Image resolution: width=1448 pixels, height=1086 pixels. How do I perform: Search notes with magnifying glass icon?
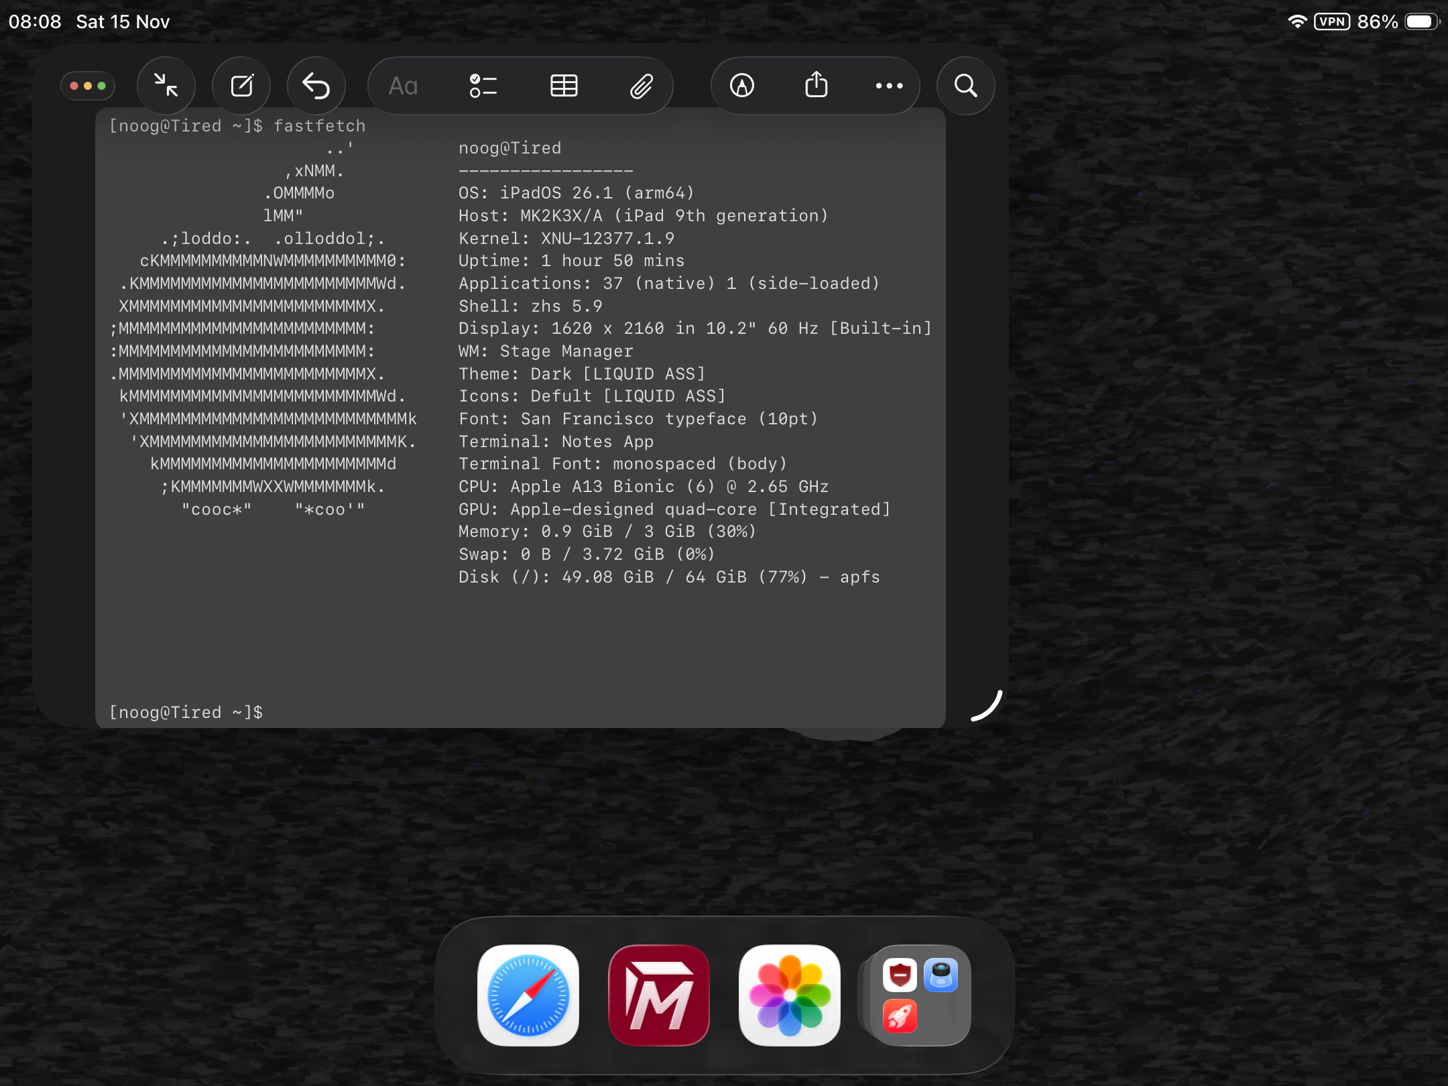[965, 86]
